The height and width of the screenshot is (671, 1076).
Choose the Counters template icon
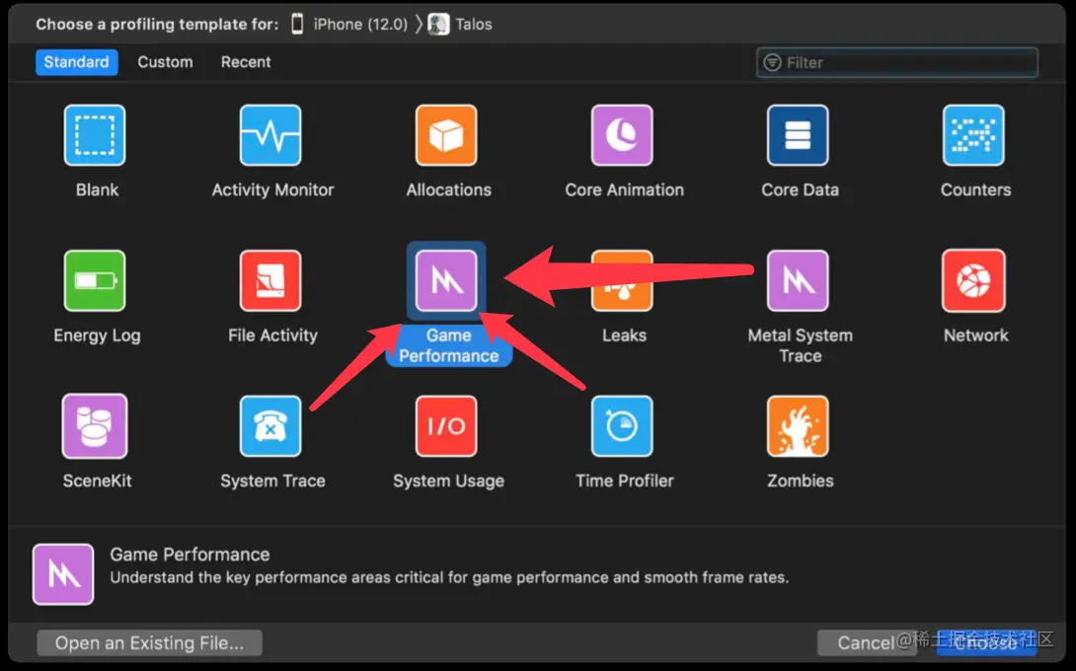(973, 135)
